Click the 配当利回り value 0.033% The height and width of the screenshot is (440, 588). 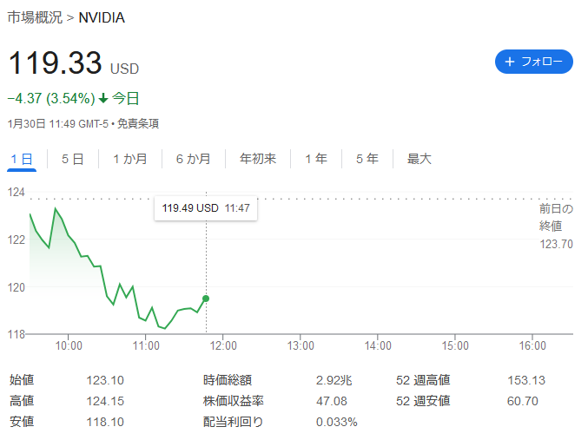337,422
